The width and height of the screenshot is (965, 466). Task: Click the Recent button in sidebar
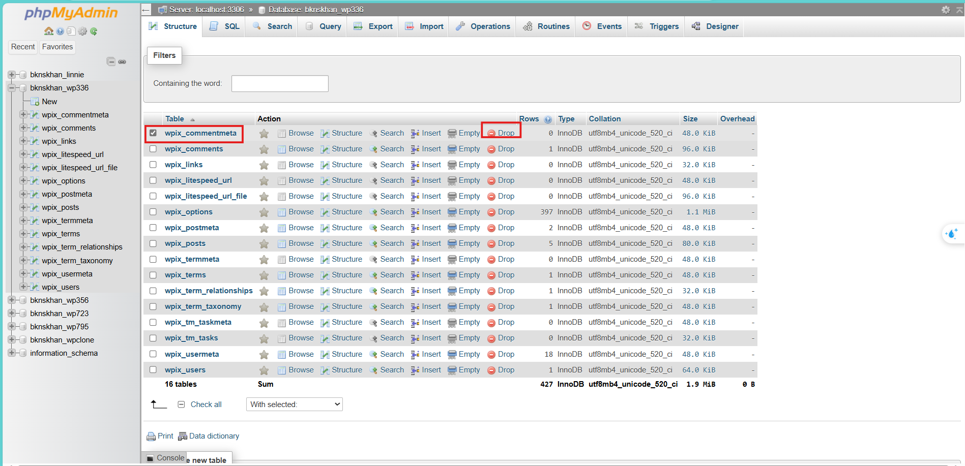[x=23, y=47]
